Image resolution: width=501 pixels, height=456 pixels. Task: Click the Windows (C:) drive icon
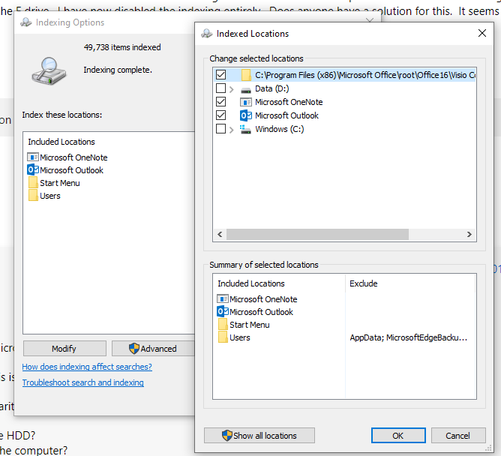[245, 129]
